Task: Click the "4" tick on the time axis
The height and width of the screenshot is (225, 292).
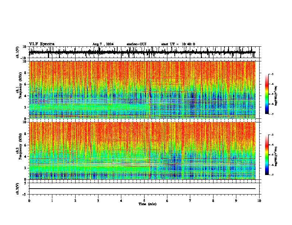Action: (x=121, y=201)
